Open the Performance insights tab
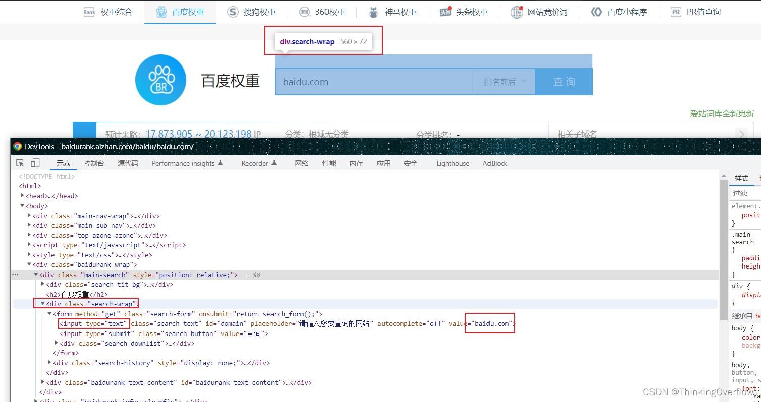The width and height of the screenshot is (761, 402). point(187,163)
